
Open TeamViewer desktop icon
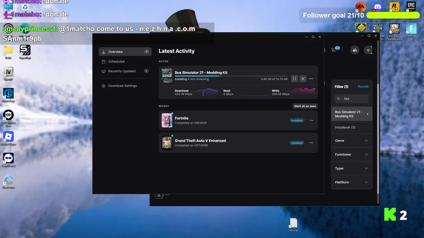(x=8, y=160)
